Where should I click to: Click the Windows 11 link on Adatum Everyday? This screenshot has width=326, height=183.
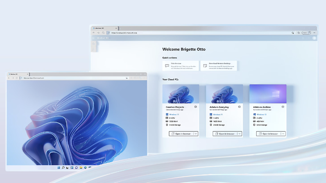(x=218, y=114)
